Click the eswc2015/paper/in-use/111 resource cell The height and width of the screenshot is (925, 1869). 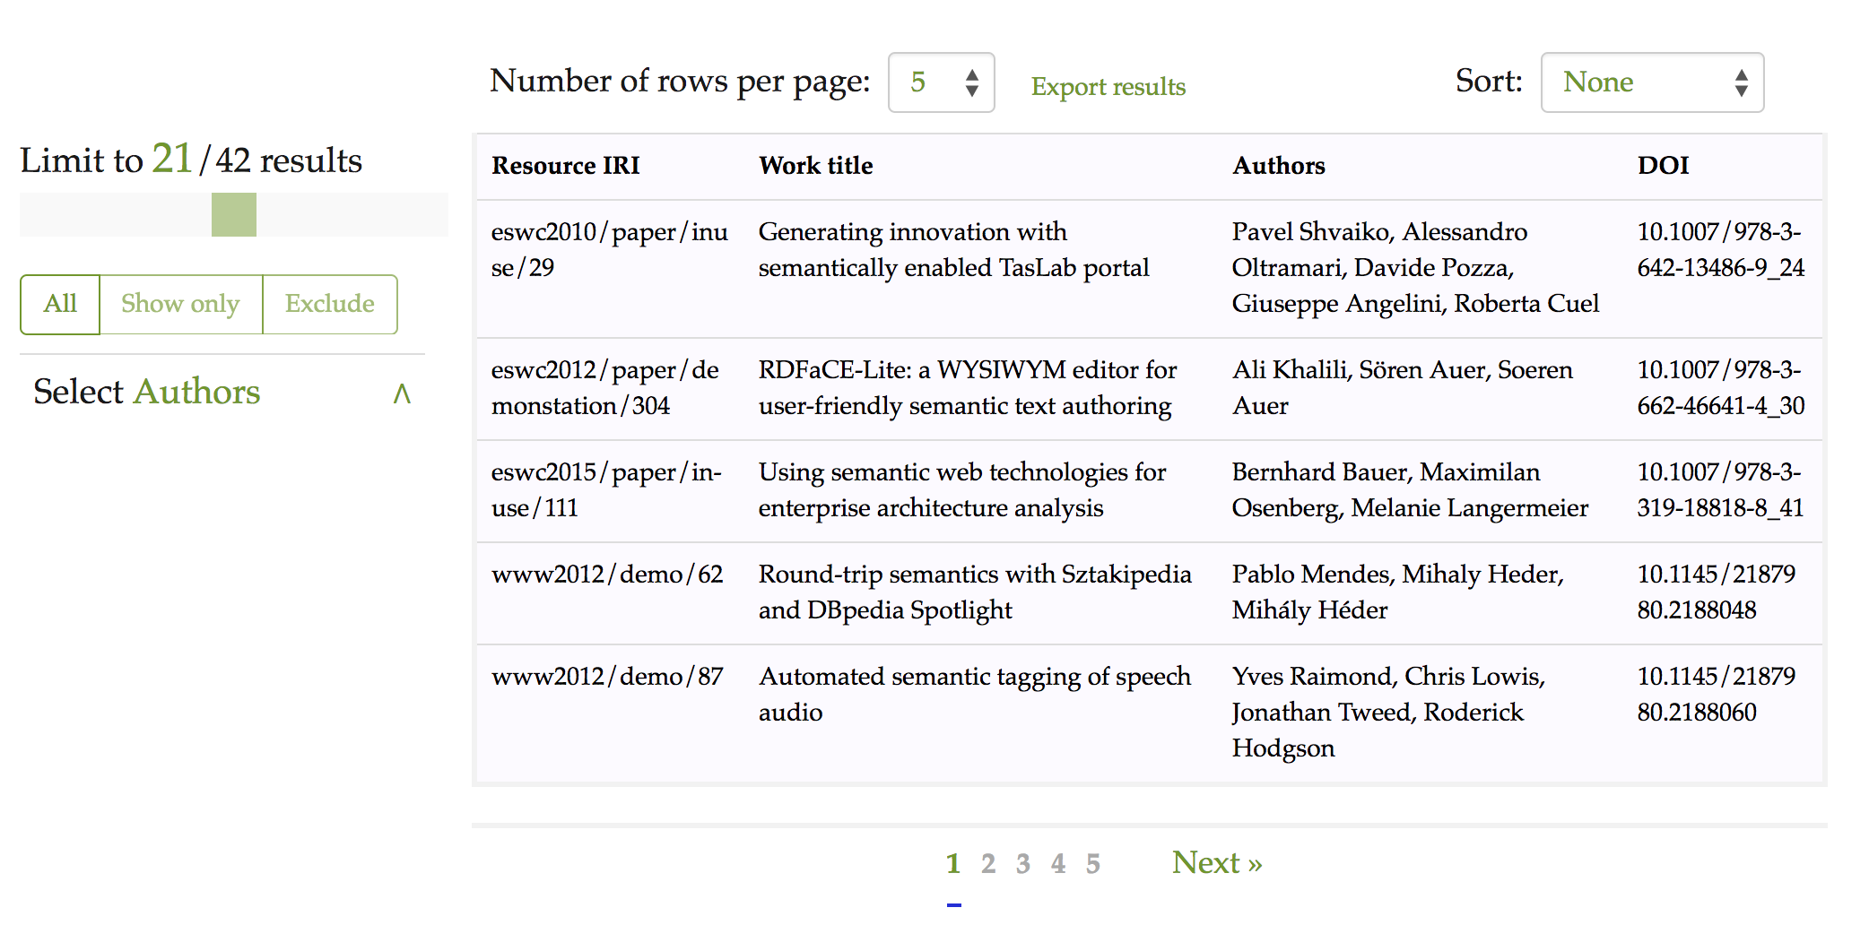pos(606,490)
